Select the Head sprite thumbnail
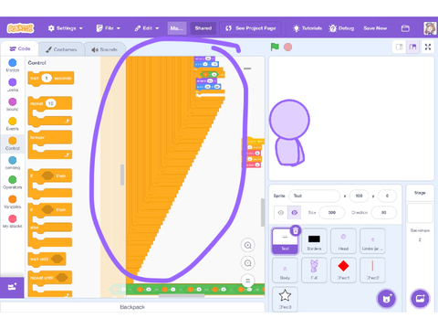The width and height of the screenshot is (438, 329). pyautogui.click(x=343, y=240)
